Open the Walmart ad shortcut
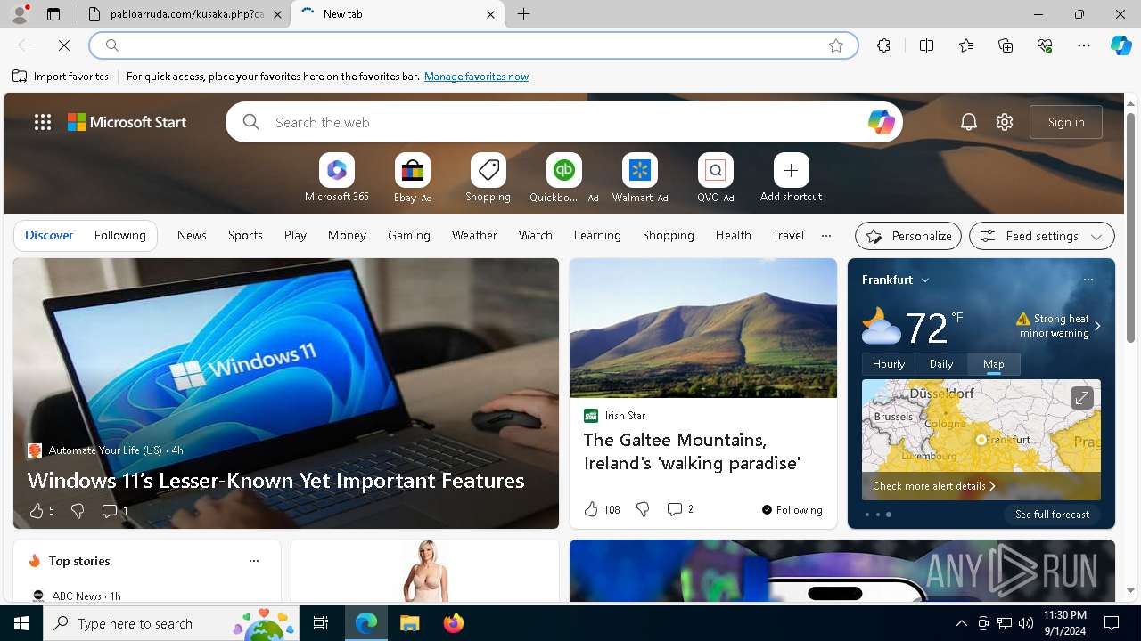The width and height of the screenshot is (1141, 641). pyautogui.click(x=640, y=178)
